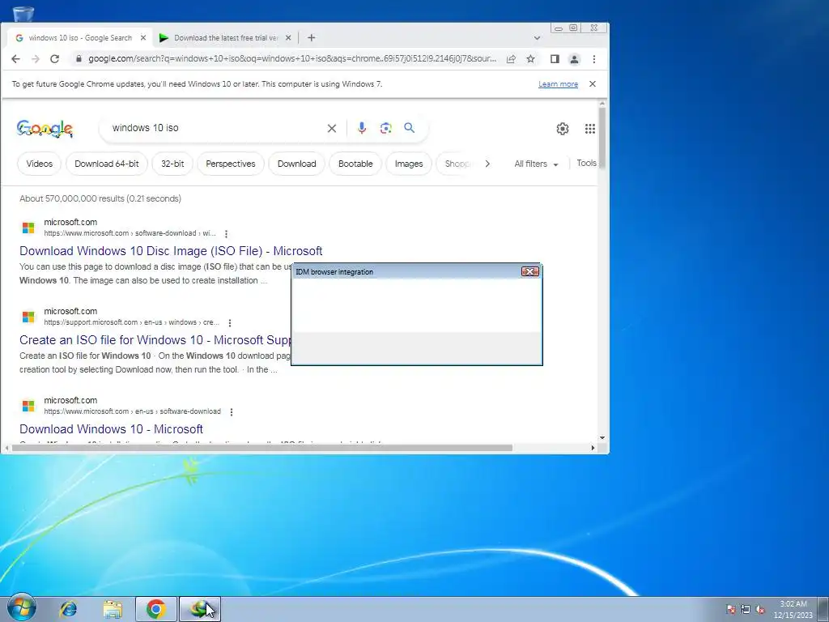829x622 pixels.
Task: Select the 32-bit filter chip
Action: [x=172, y=164]
